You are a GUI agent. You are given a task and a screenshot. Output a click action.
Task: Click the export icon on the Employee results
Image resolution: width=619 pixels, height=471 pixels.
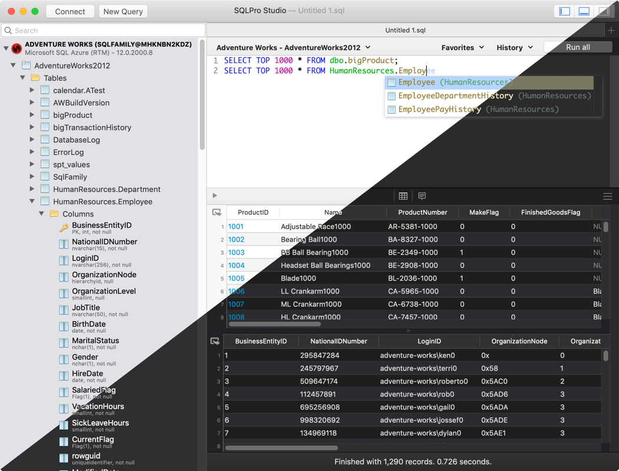point(215,340)
